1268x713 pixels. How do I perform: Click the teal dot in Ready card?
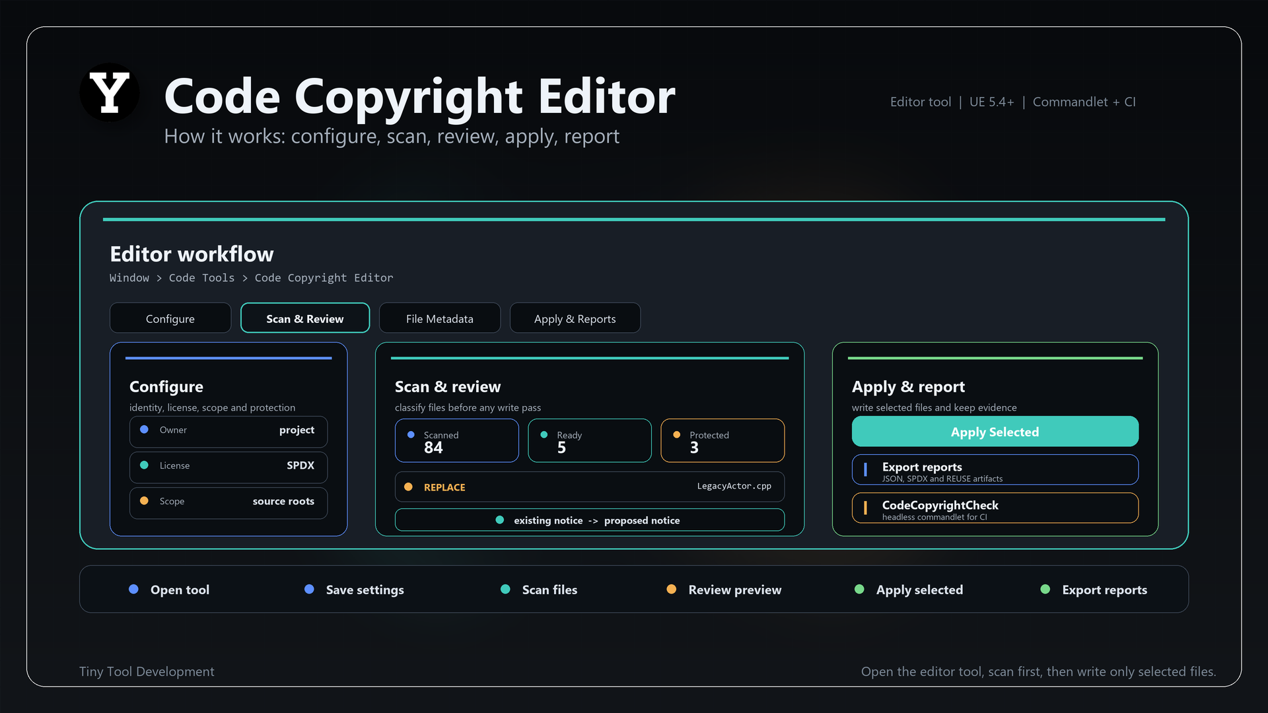tap(544, 435)
